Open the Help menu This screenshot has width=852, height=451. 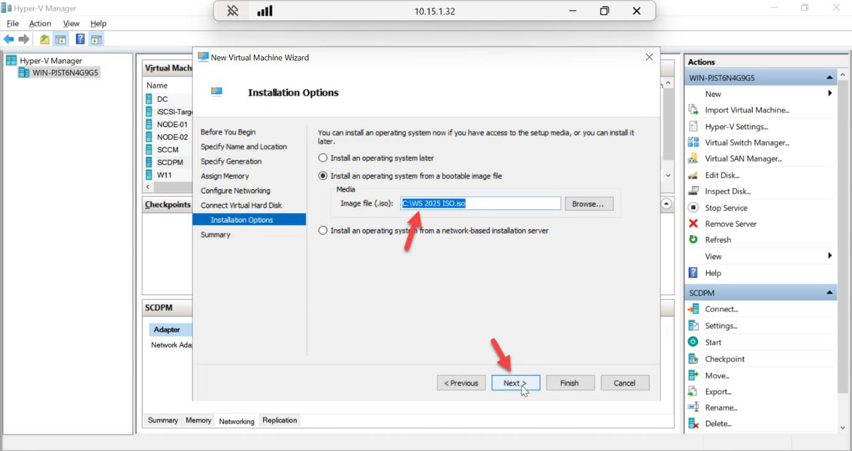(99, 23)
